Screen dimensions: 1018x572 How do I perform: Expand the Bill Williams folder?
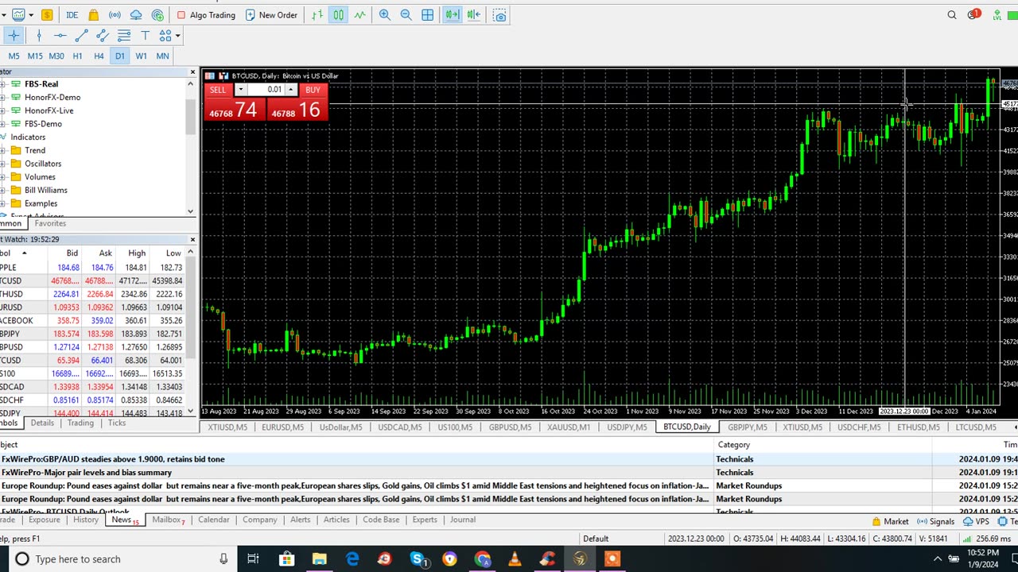click(x=3, y=191)
